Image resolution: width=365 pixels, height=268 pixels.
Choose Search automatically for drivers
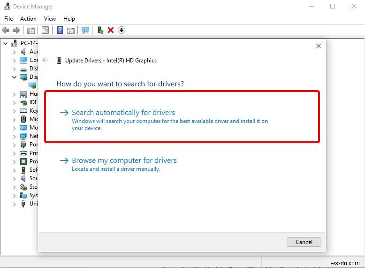pyautogui.click(x=123, y=113)
